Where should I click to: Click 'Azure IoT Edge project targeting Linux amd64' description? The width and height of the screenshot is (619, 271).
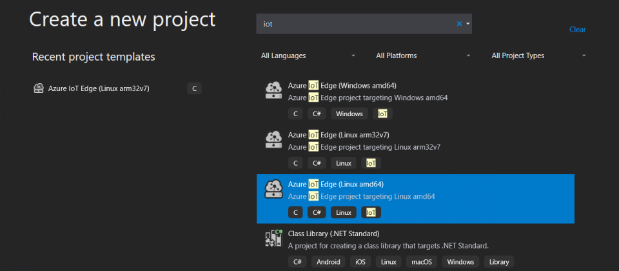362,196
